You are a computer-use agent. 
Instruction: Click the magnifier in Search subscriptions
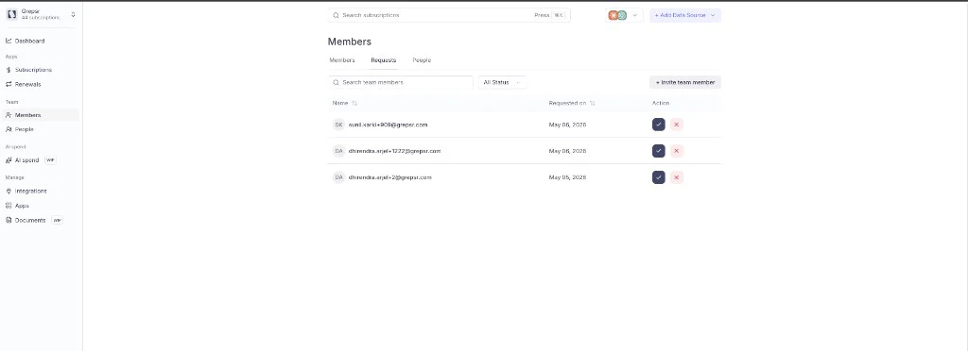(336, 15)
